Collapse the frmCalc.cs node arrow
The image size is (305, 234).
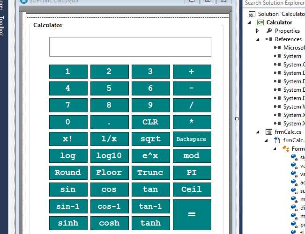click(x=258, y=132)
